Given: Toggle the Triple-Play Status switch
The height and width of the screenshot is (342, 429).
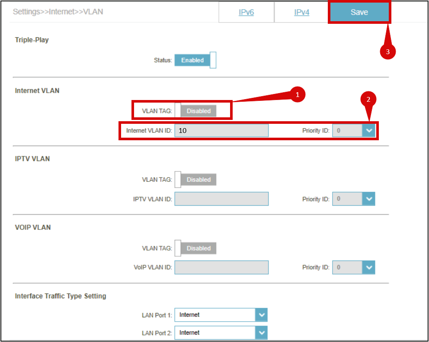Looking at the screenshot, I should click(x=195, y=60).
